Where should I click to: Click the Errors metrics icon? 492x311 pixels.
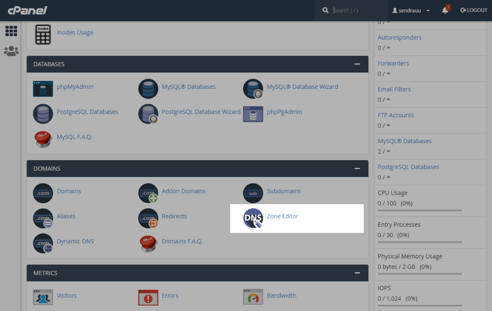pos(148,297)
